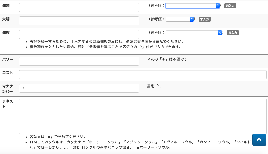Click the 未入力 badge next to 種族
Viewport: 268px width, 154px height.
[x=233, y=33]
